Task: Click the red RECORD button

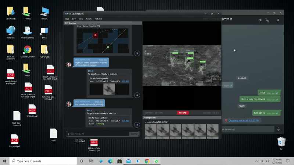Action: (183, 113)
